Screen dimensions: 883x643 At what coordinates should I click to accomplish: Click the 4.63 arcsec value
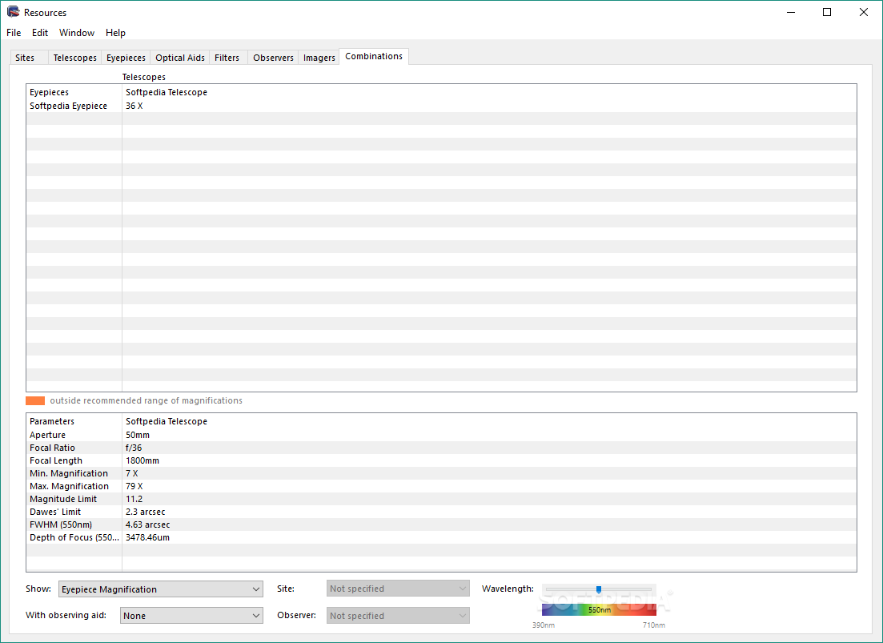(147, 524)
